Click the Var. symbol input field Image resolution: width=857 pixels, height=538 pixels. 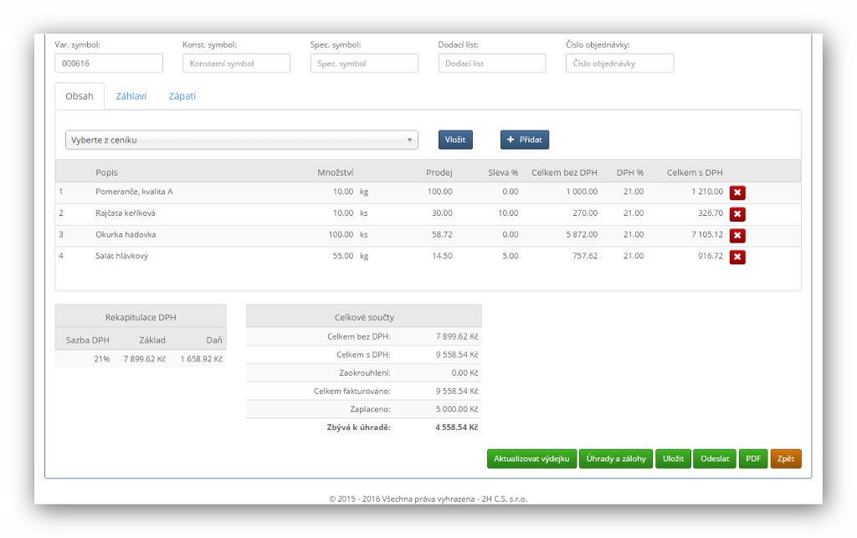109,64
